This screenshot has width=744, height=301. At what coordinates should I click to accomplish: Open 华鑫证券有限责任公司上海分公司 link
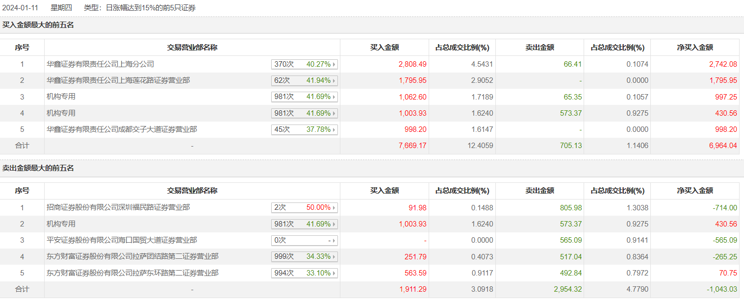(100, 64)
